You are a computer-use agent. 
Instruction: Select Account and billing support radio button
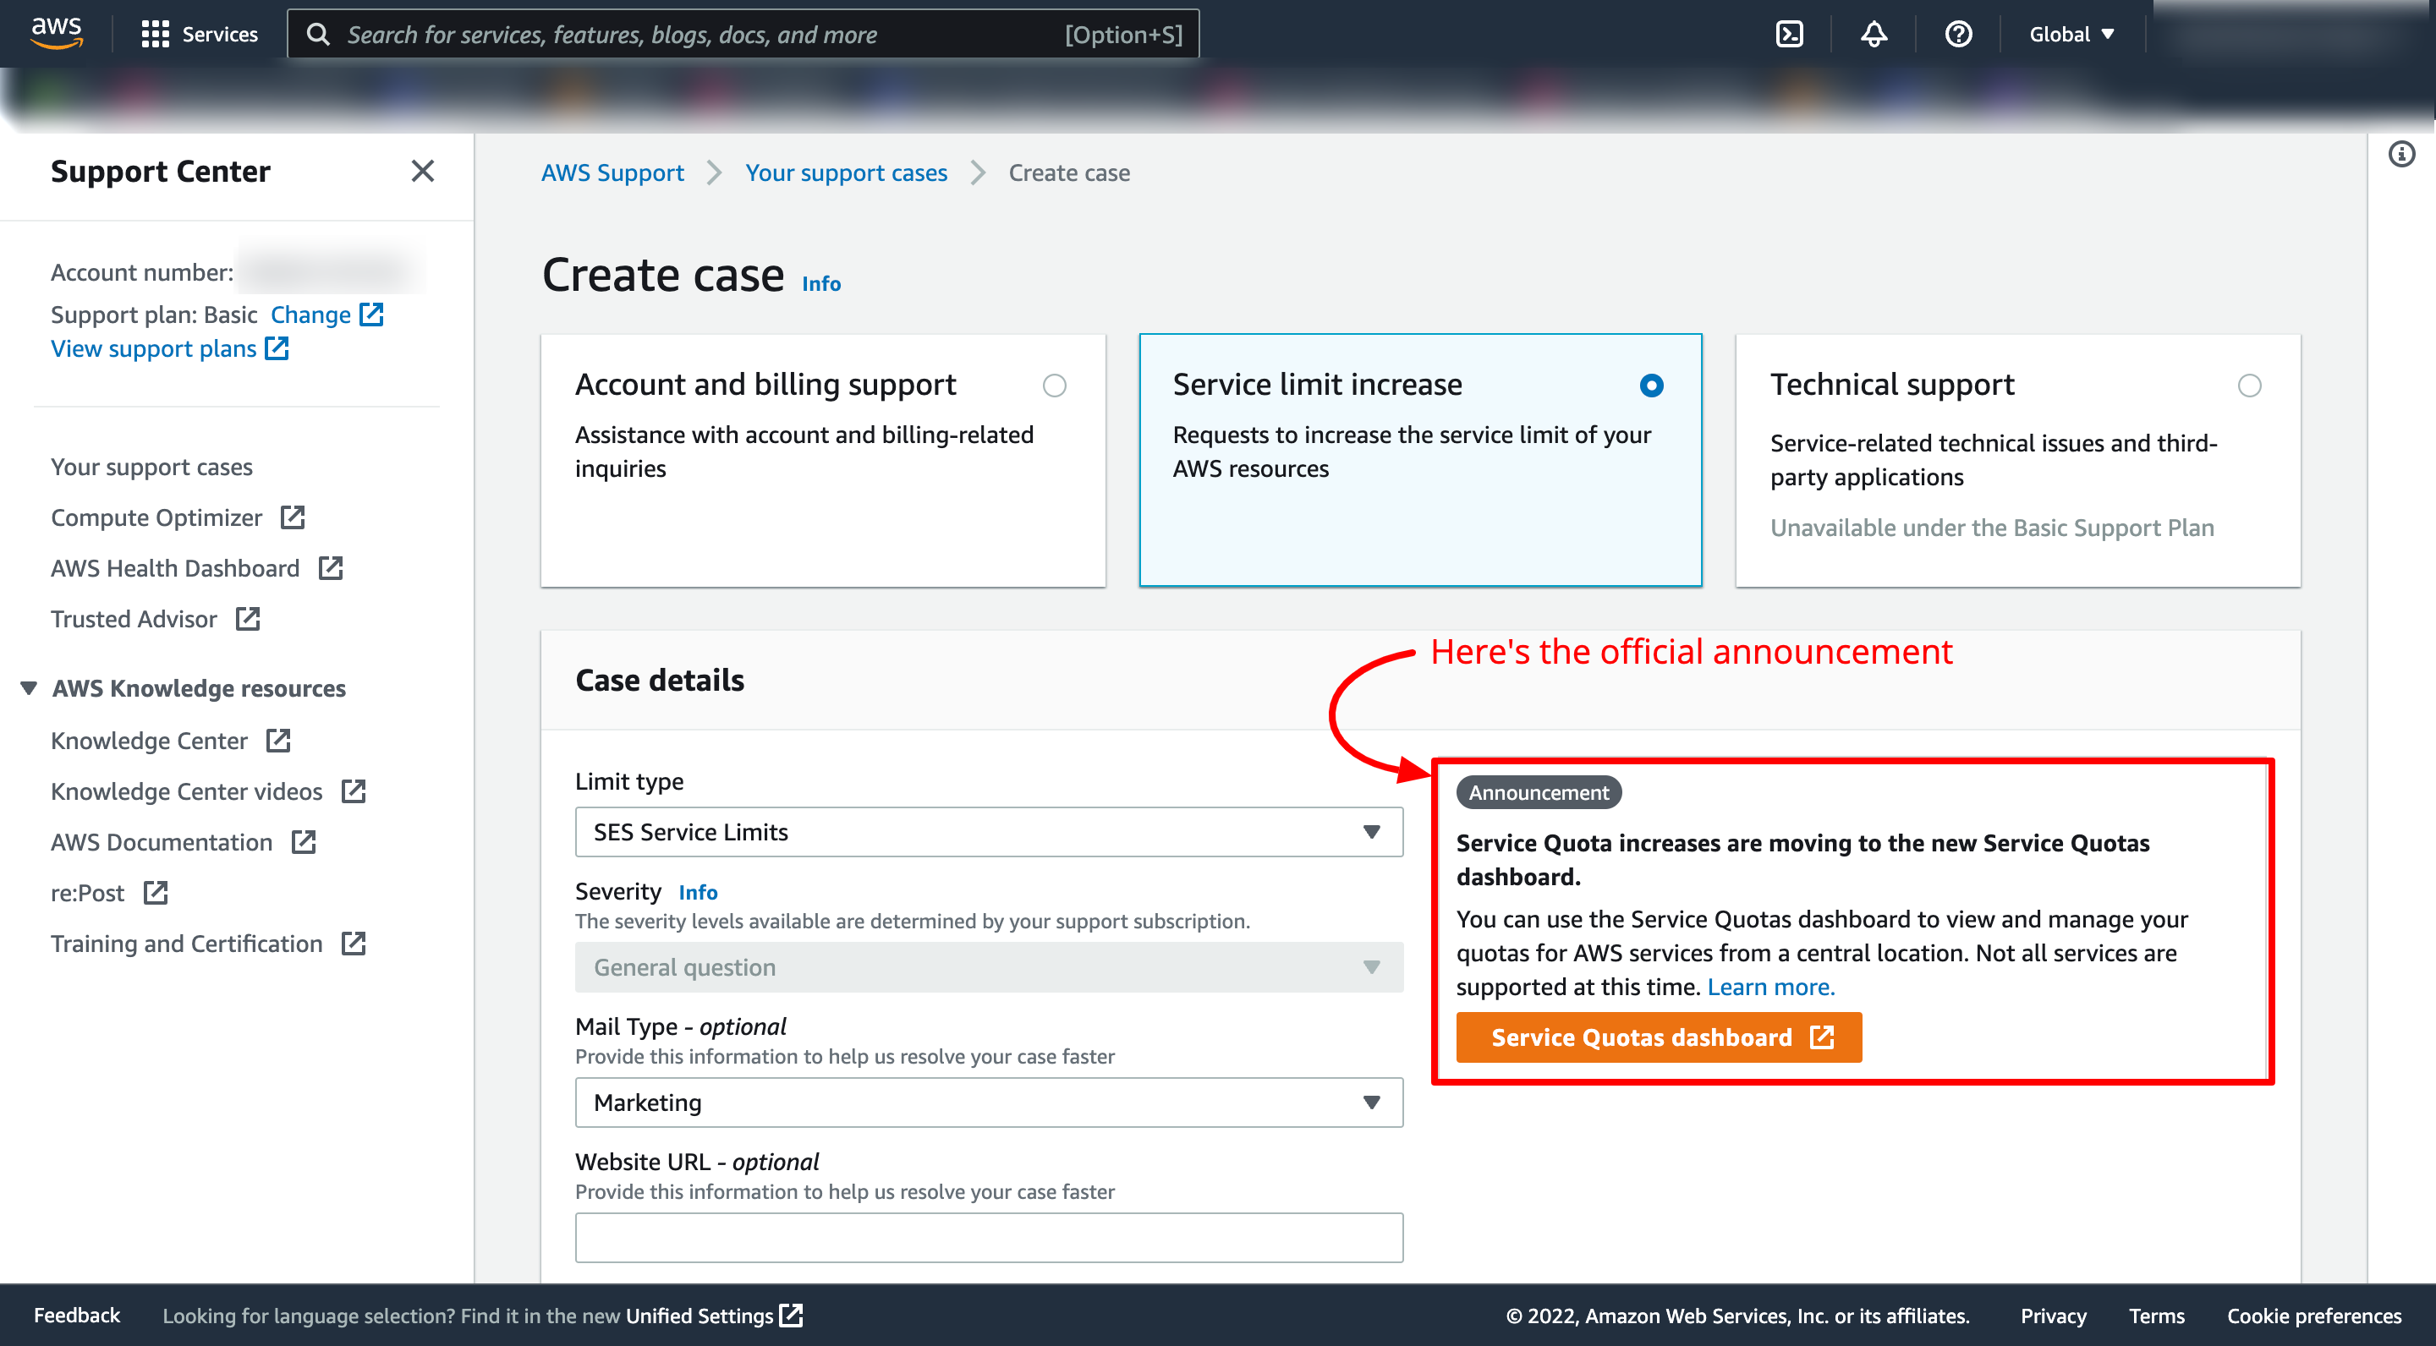tap(1053, 386)
